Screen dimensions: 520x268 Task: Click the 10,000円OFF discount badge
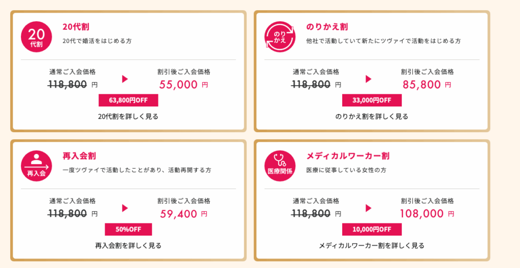click(x=372, y=229)
